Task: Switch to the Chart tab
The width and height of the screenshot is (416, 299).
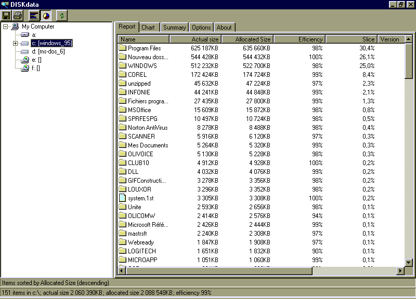Action: [148, 28]
